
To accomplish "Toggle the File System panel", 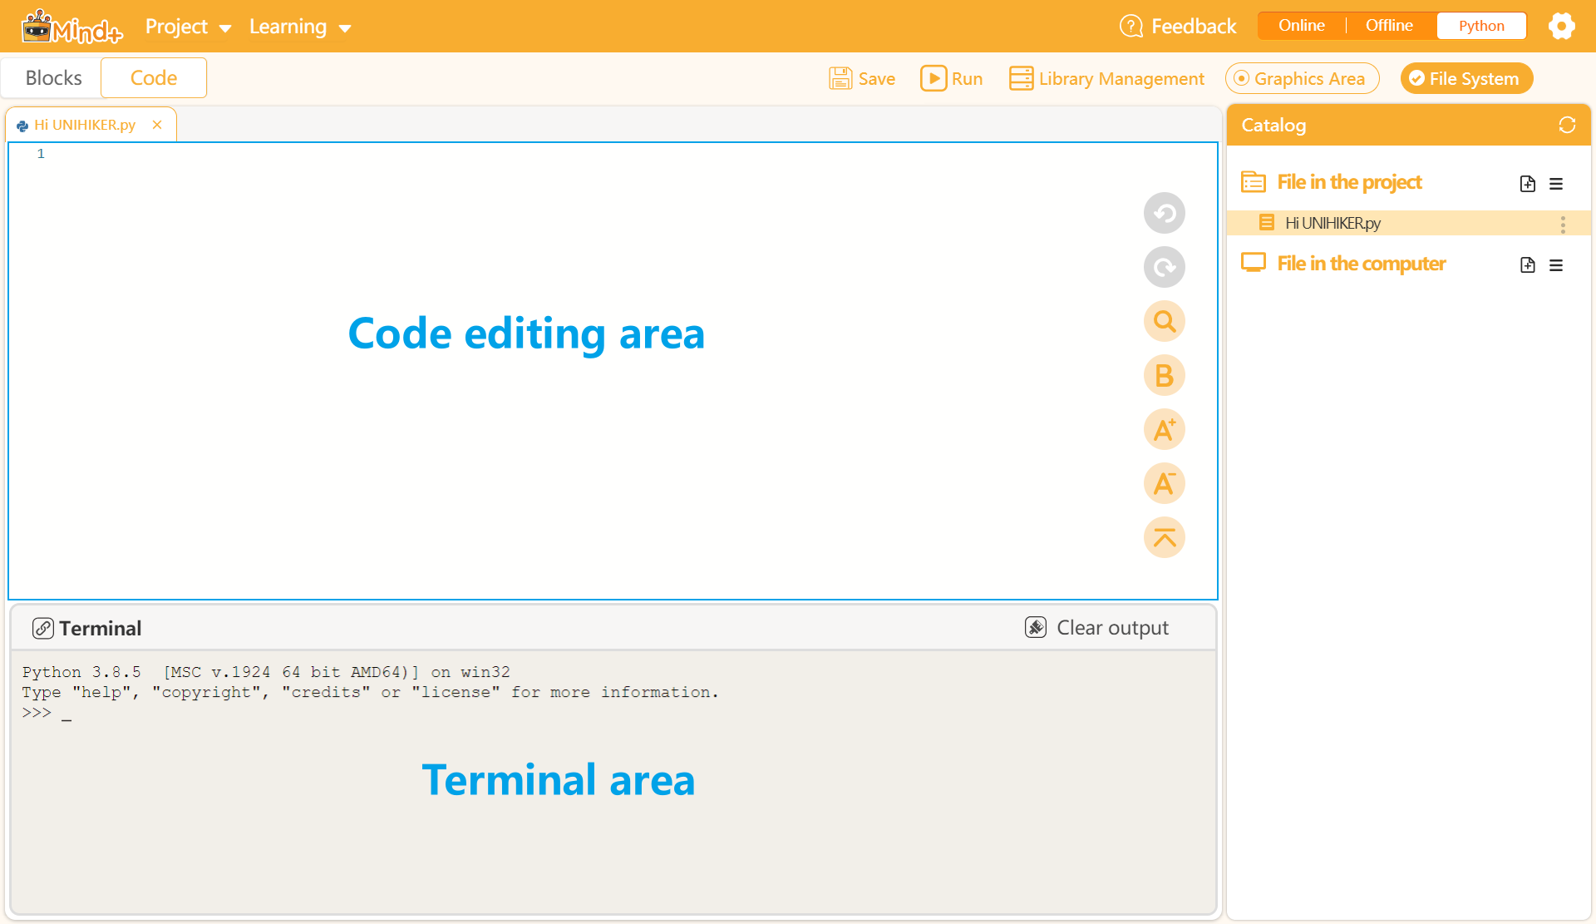I will (1466, 78).
